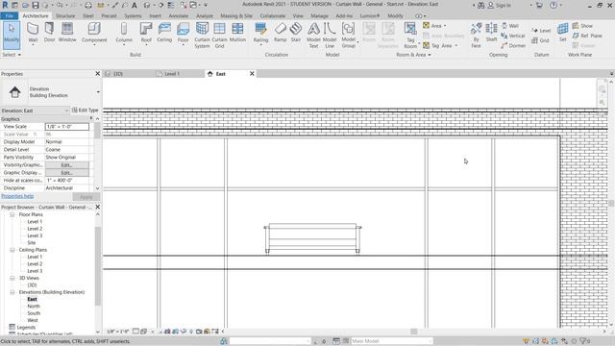Select the Model Line tool
Image resolution: width=615 pixels, height=346 pixels.
click(330, 36)
